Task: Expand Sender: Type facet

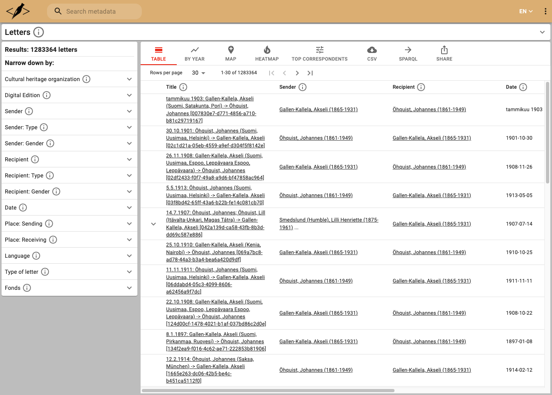Action: click(x=129, y=127)
